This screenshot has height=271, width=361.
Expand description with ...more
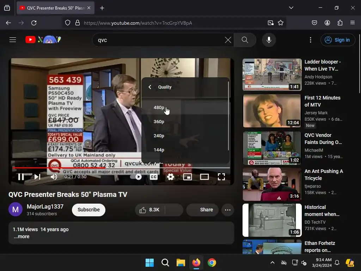point(22,237)
